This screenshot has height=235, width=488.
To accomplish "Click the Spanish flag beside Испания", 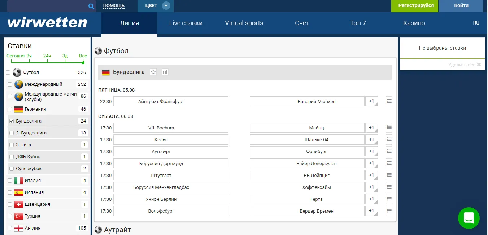I will click(19, 192).
